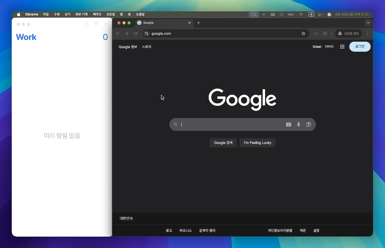This screenshot has height=248, width=385.
Task: Open the 이미지 link
Action: [329, 46]
